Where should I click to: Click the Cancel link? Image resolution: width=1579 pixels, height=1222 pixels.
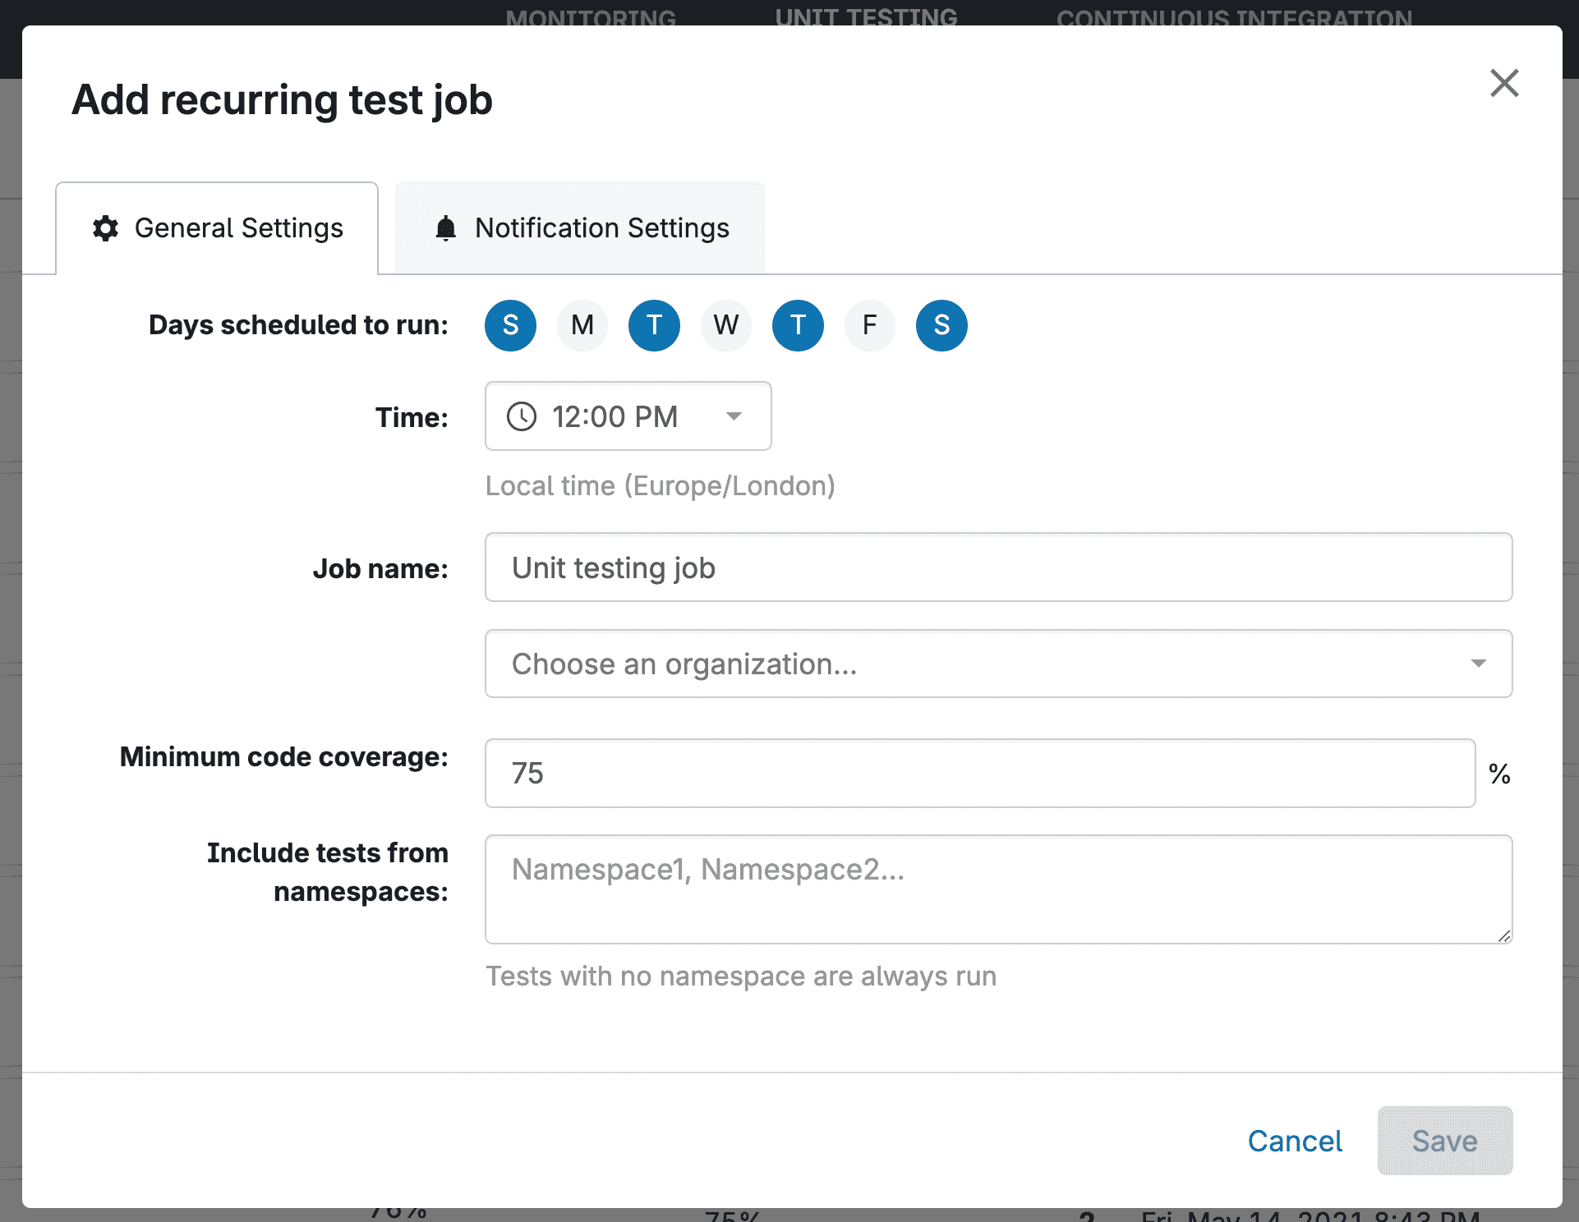point(1295,1141)
